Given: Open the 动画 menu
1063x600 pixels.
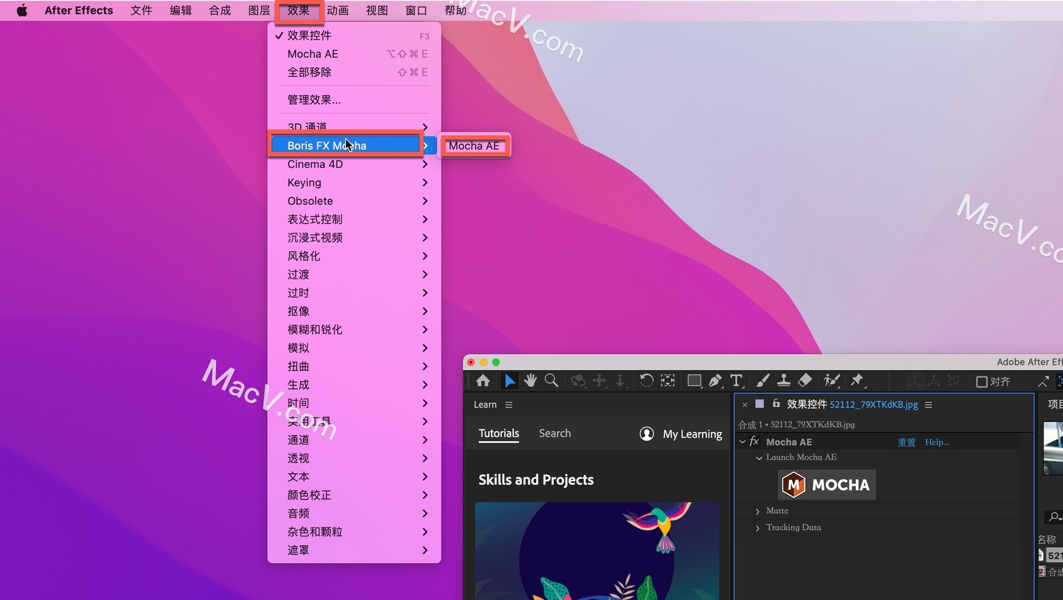Looking at the screenshot, I should [x=338, y=10].
